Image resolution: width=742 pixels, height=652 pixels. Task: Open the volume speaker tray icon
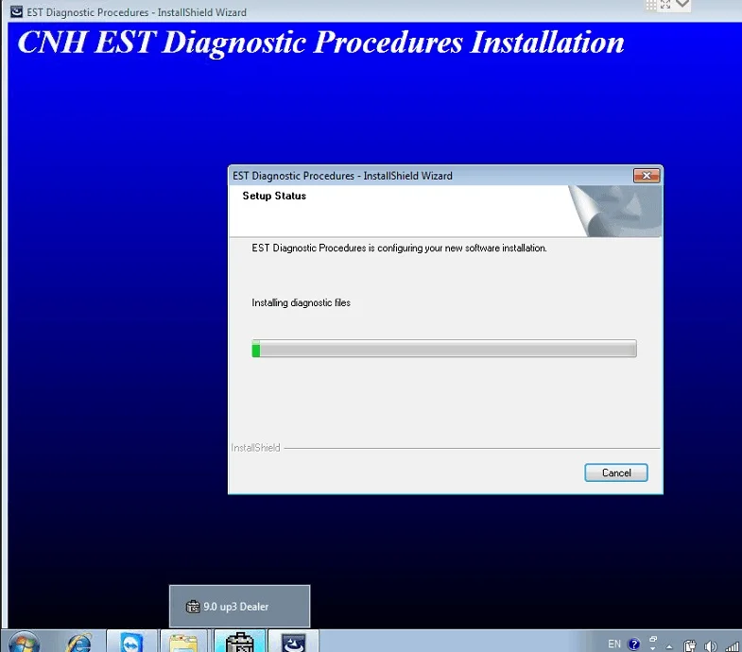coord(710,645)
